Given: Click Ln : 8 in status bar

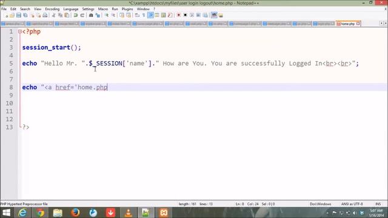Looking at the screenshot, I should 239,204.
